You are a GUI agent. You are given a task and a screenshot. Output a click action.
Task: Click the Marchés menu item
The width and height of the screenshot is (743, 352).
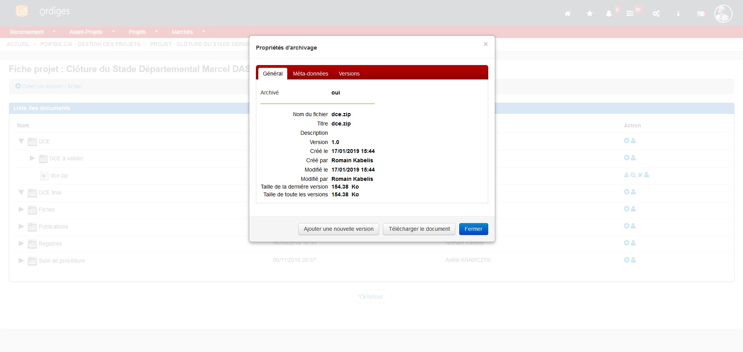click(x=182, y=32)
